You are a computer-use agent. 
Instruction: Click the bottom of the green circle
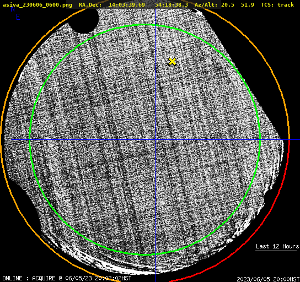[x=146, y=254]
